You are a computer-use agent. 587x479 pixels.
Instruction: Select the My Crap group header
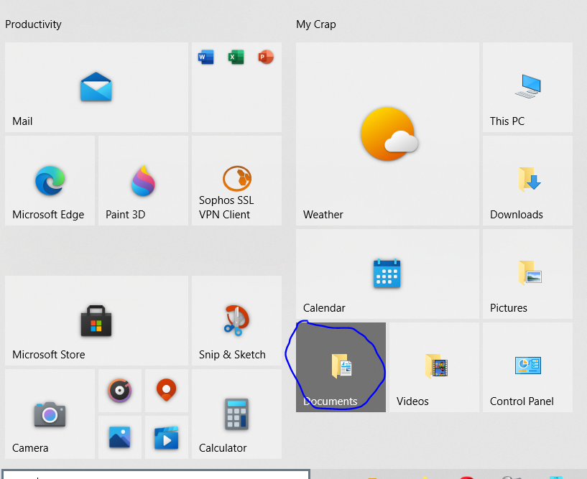(316, 24)
